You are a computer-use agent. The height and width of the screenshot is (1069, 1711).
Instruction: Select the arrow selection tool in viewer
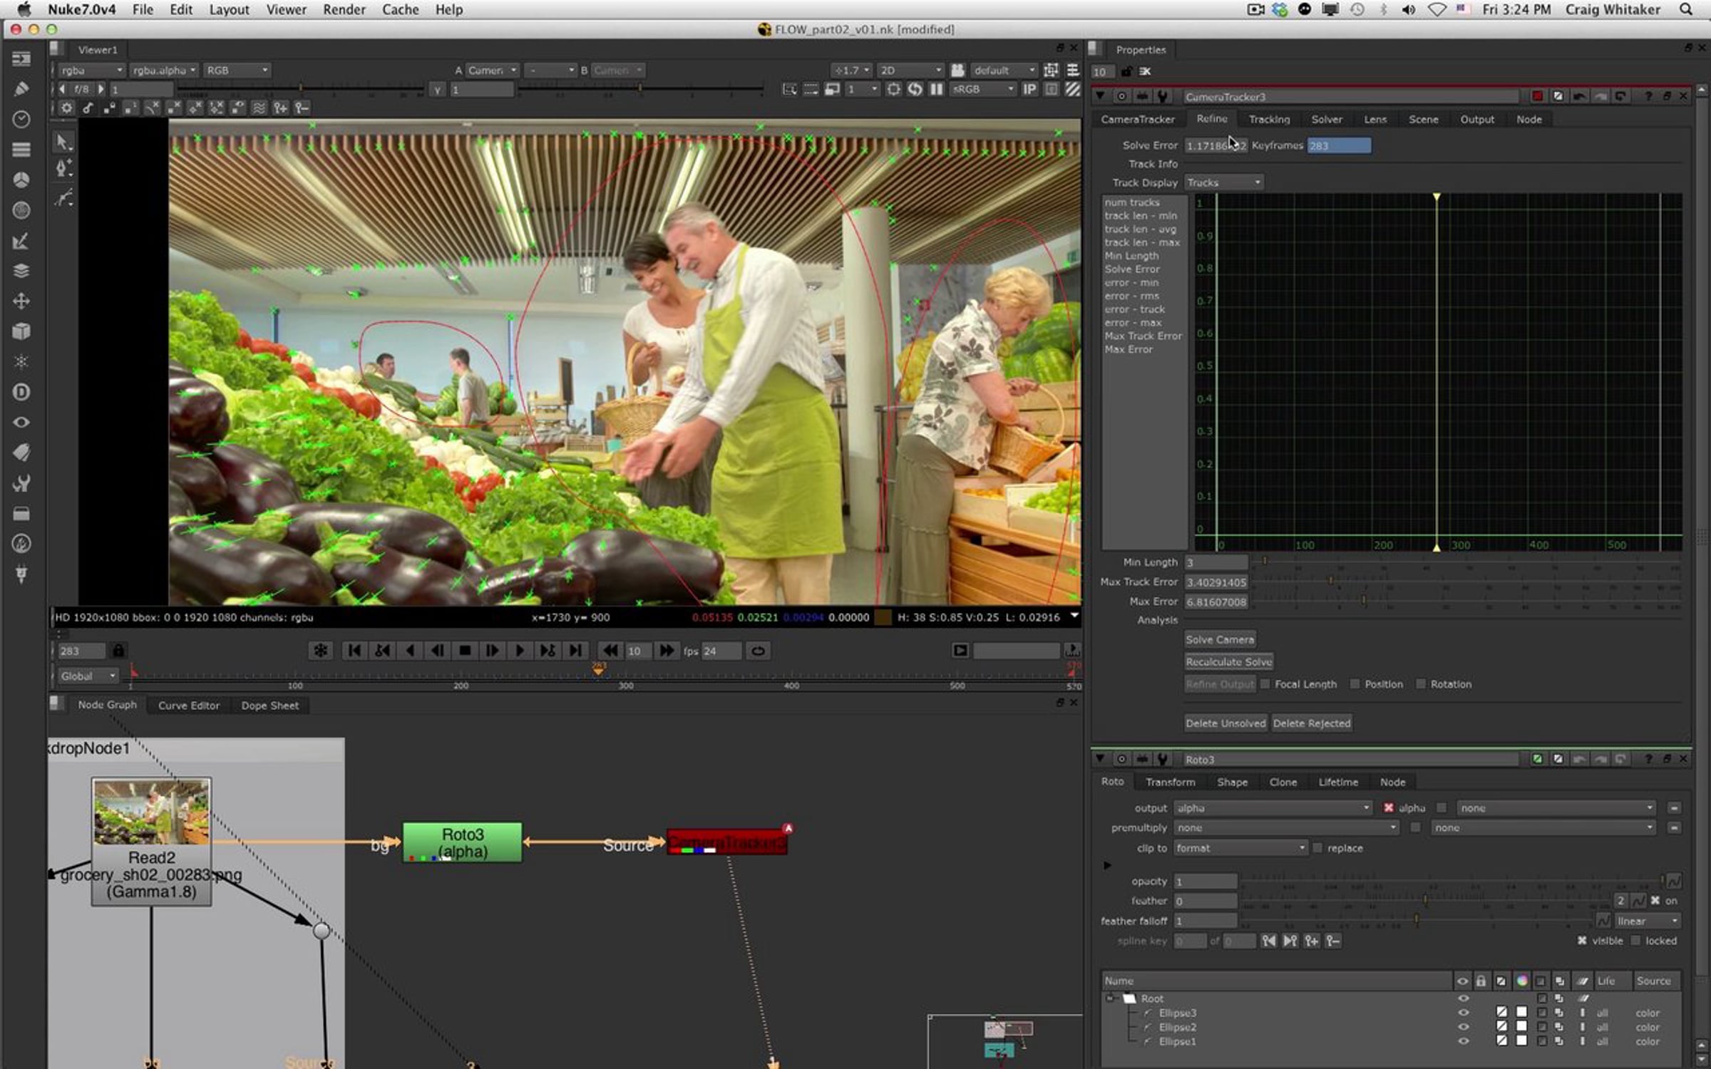pyautogui.click(x=63, y=142)
